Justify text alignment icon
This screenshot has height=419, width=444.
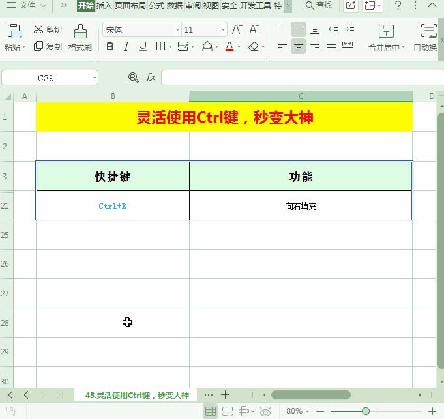[x=331, y=46]
